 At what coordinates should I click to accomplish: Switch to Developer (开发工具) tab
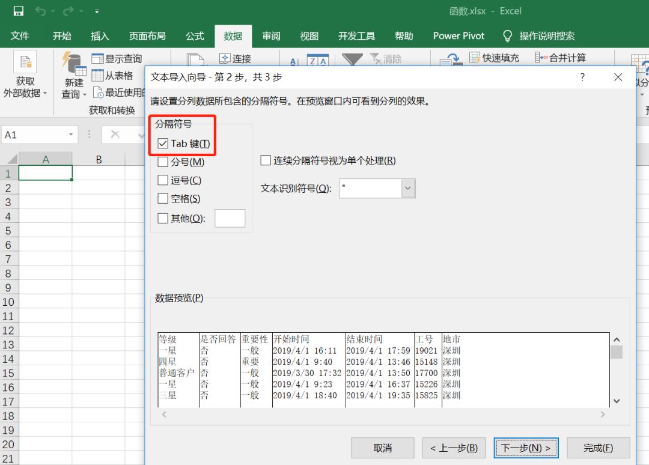[x=356, y=36]
